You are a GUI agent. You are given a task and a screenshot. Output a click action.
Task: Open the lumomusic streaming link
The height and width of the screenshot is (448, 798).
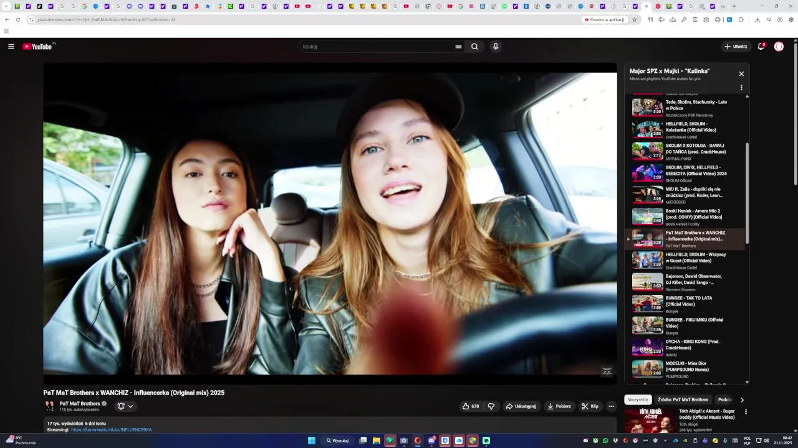(x=111, y=429)
